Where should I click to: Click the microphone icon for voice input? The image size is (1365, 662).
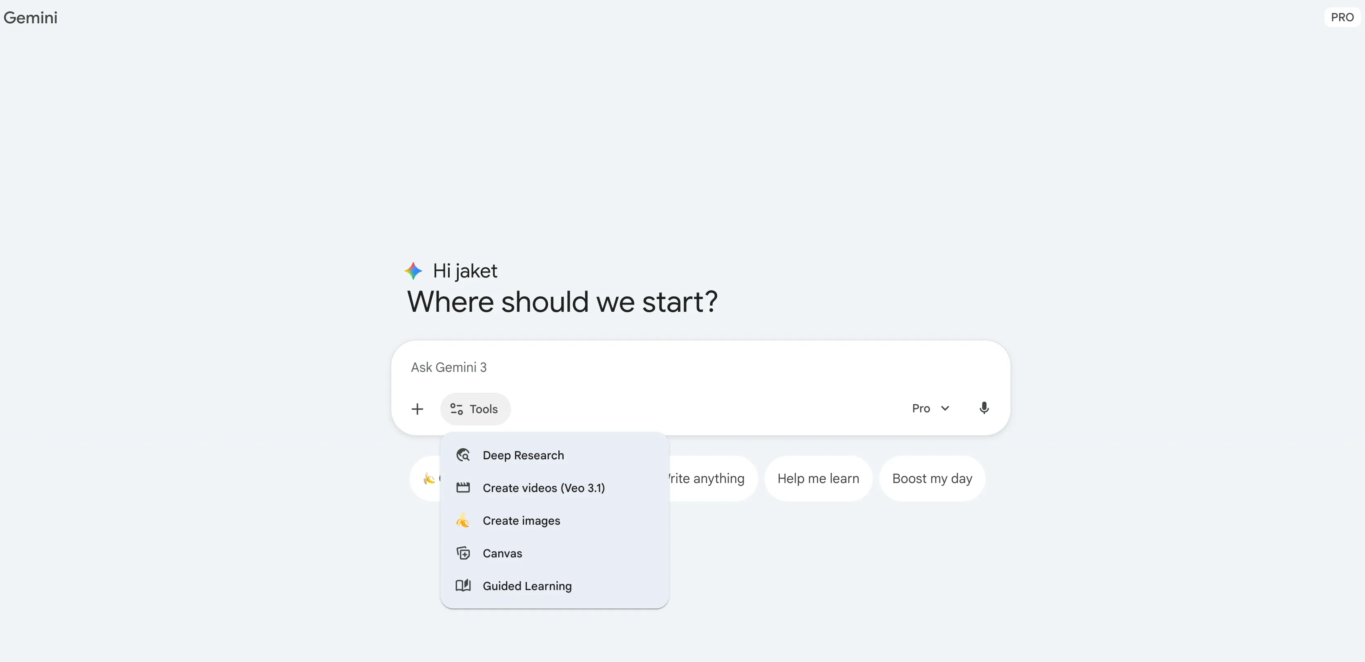pyautogui.click(x=984, y=408)
